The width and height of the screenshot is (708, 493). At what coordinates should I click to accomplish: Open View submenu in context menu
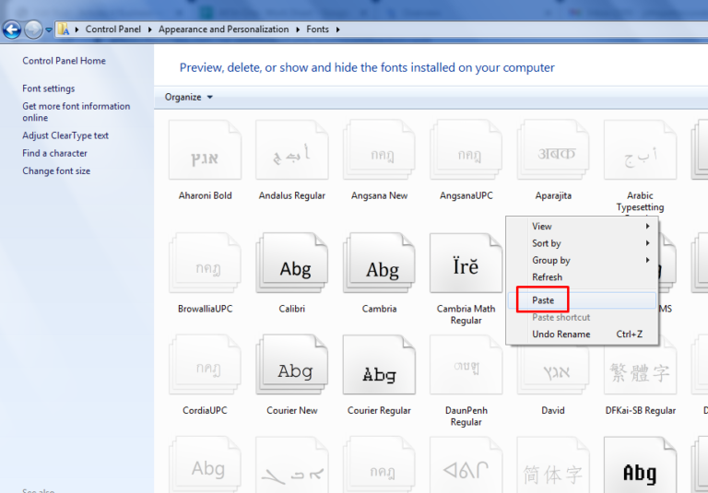(x=582, y=226)
